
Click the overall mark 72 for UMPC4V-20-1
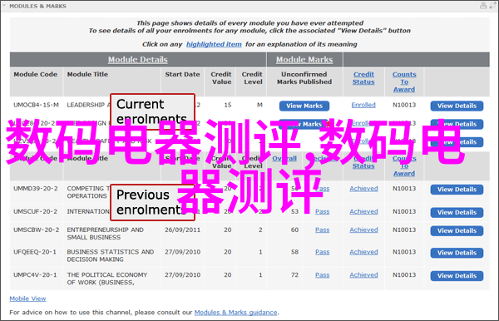[x=294, y=275]
